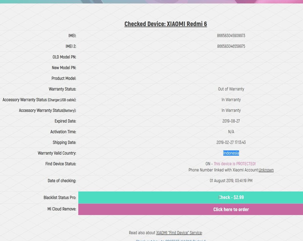This screenshot has height=241, width=303.
Task: Click the IMEI 2: label
Action: (x=71, y=46)
